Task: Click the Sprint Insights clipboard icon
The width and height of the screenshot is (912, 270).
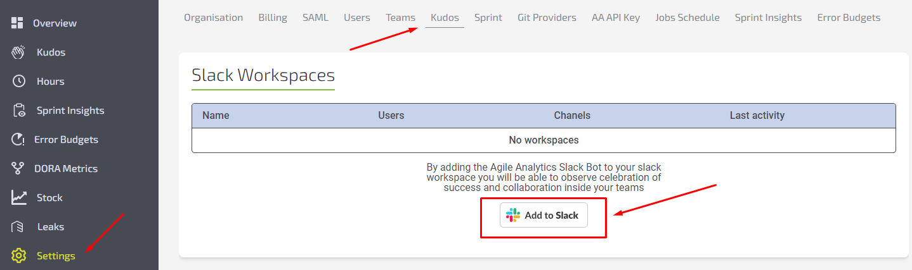Action: 18,111
